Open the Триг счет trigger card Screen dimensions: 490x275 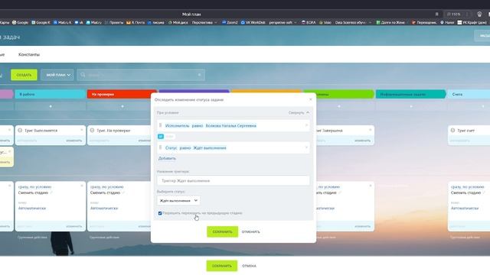click(466, 131)
